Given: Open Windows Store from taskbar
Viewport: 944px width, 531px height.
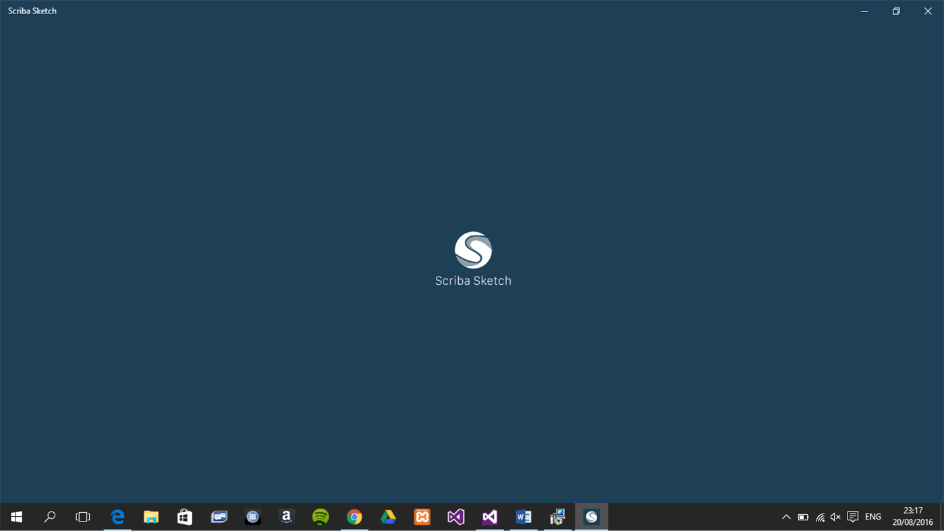Looking at the screenshot, I should coord(185,517).
